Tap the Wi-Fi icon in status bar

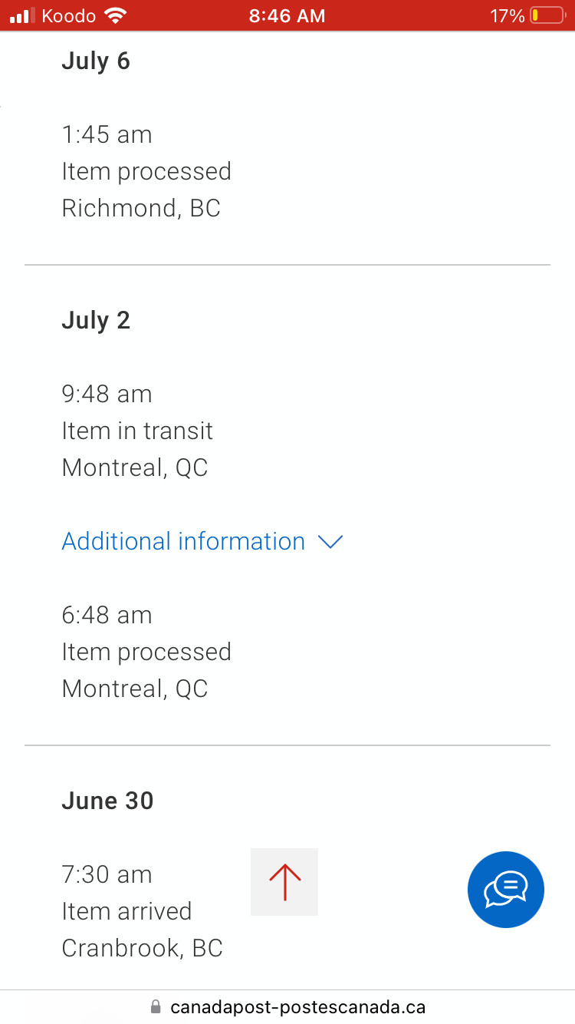115,15
